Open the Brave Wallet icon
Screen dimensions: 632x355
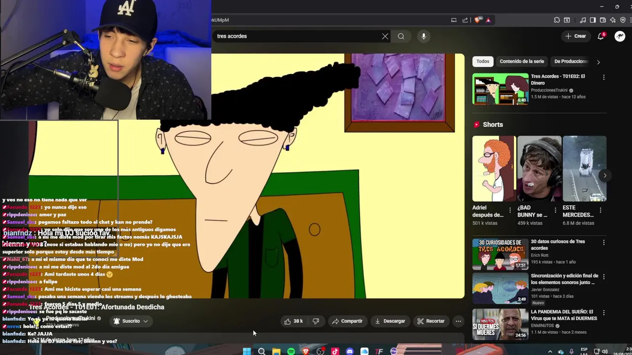(603, 20)
